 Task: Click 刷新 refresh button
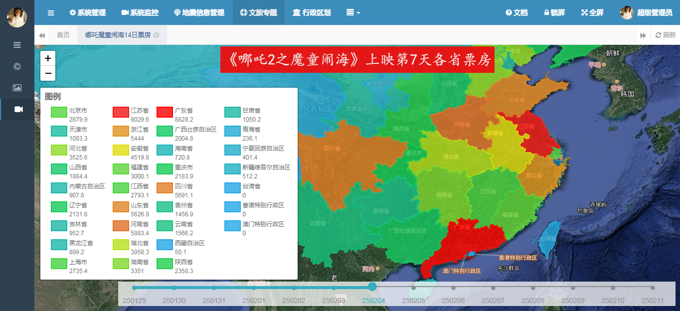pyautogui.click(x=666, y=35)
